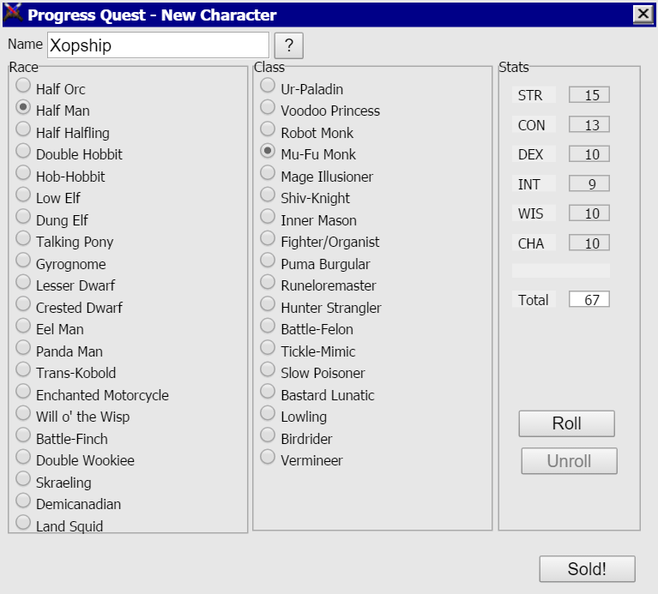Close the New Character window
658x594 pixels.
click(x=643, y=15)
